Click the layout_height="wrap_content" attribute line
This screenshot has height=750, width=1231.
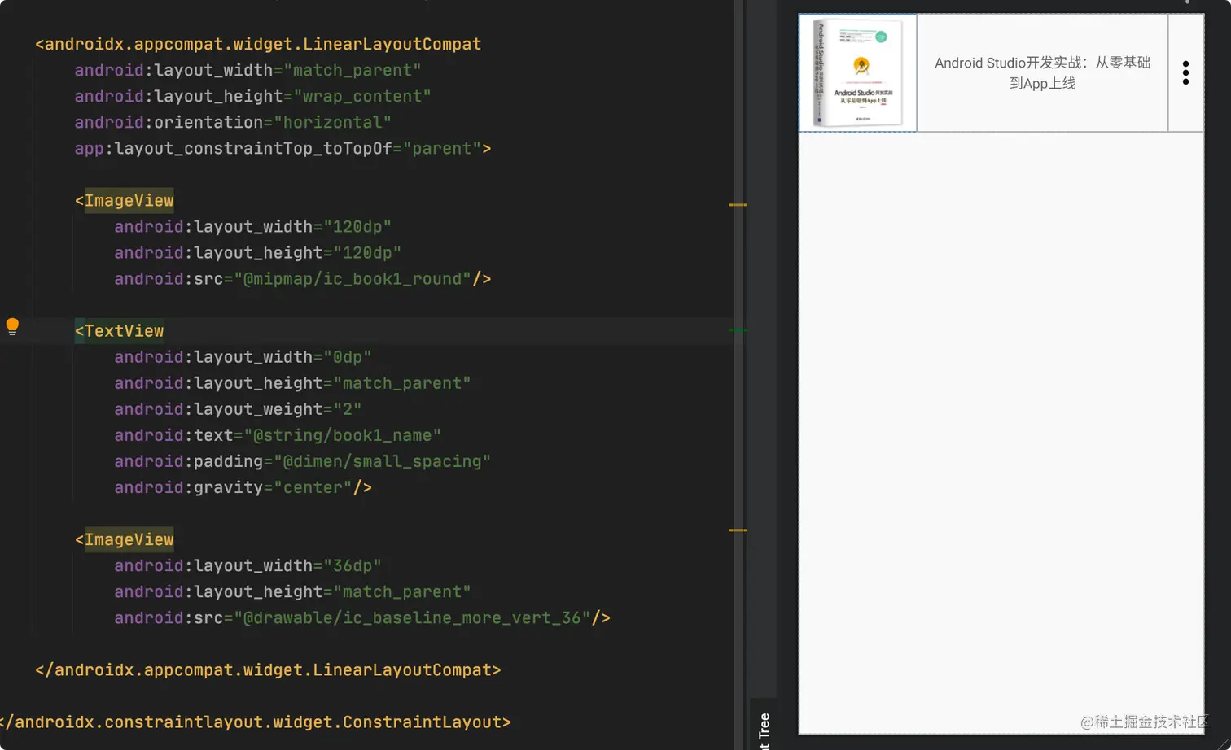[252, 96]
